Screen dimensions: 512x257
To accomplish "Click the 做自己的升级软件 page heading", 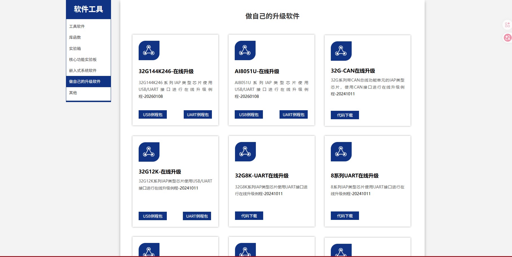I will [x=272, y=16].
